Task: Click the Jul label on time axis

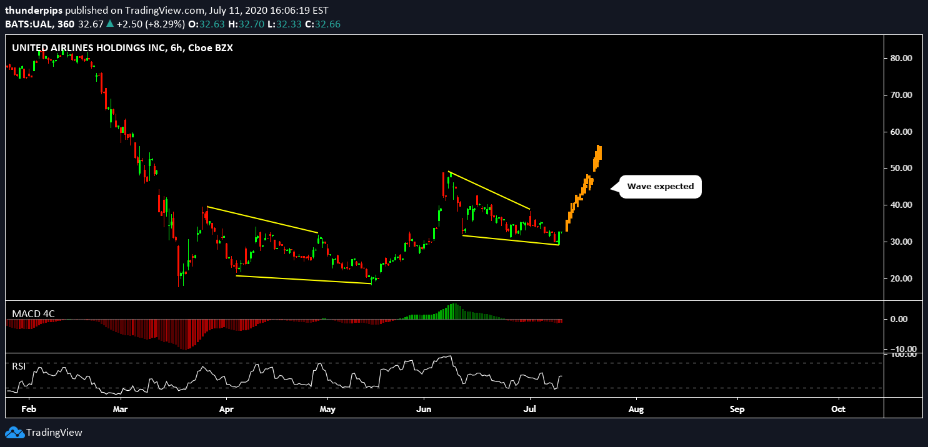Action: pyautogui.click(x=531, y=410)
